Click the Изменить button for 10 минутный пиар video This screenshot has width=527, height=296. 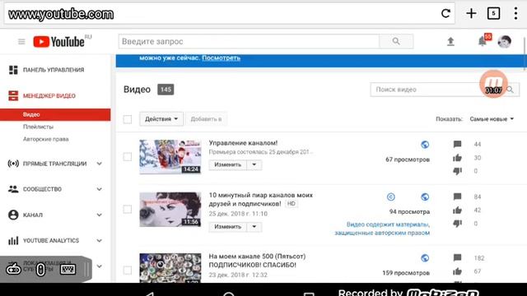(x=228, y=227)
